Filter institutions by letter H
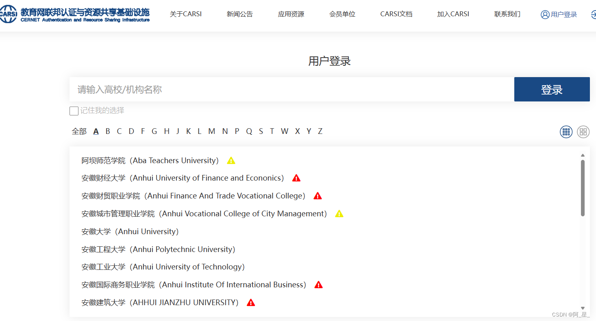 167,131
